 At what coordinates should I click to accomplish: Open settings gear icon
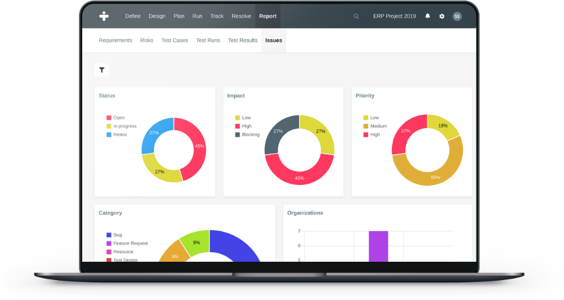442,16
